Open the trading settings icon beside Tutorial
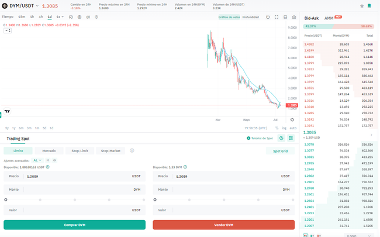 pos(282,138)
